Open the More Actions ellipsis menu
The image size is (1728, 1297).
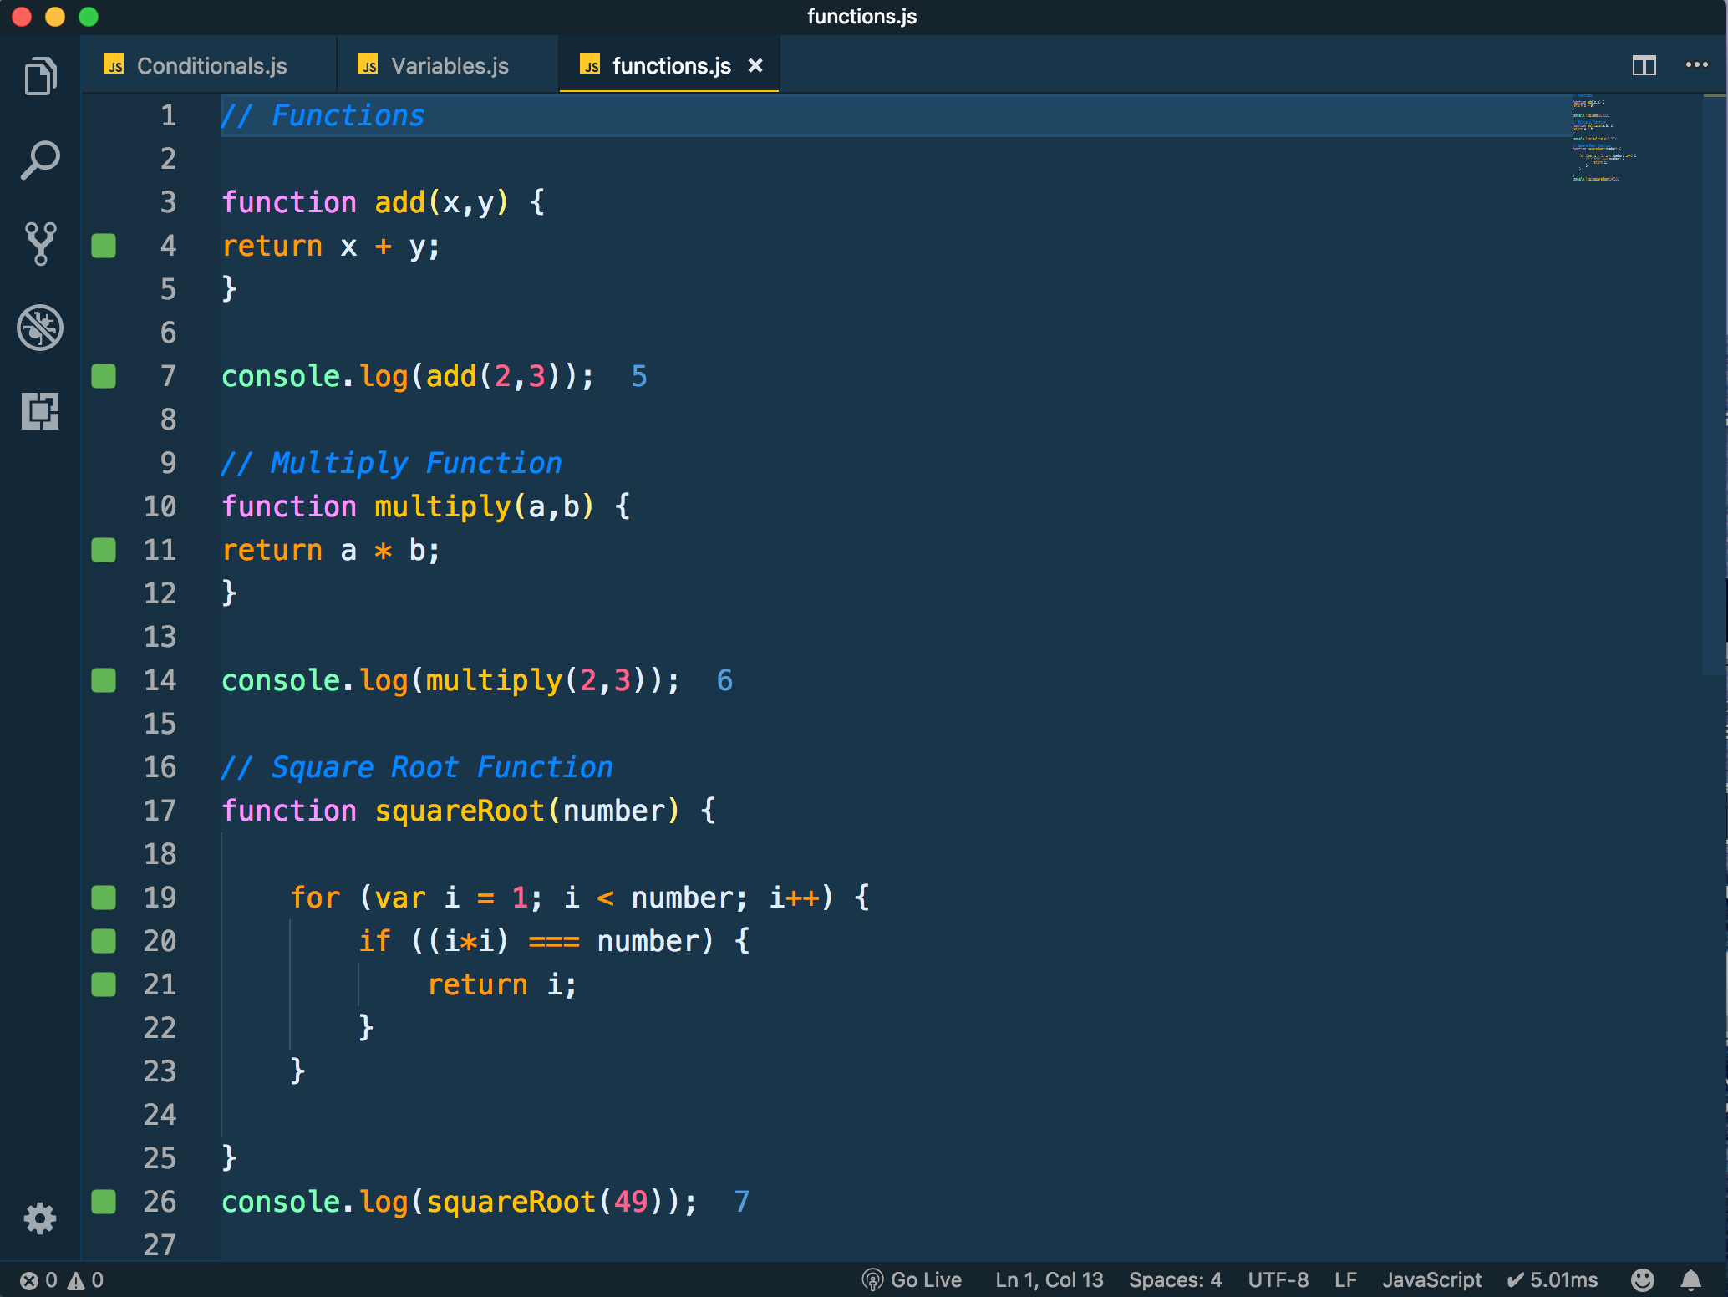point(1696,65)
